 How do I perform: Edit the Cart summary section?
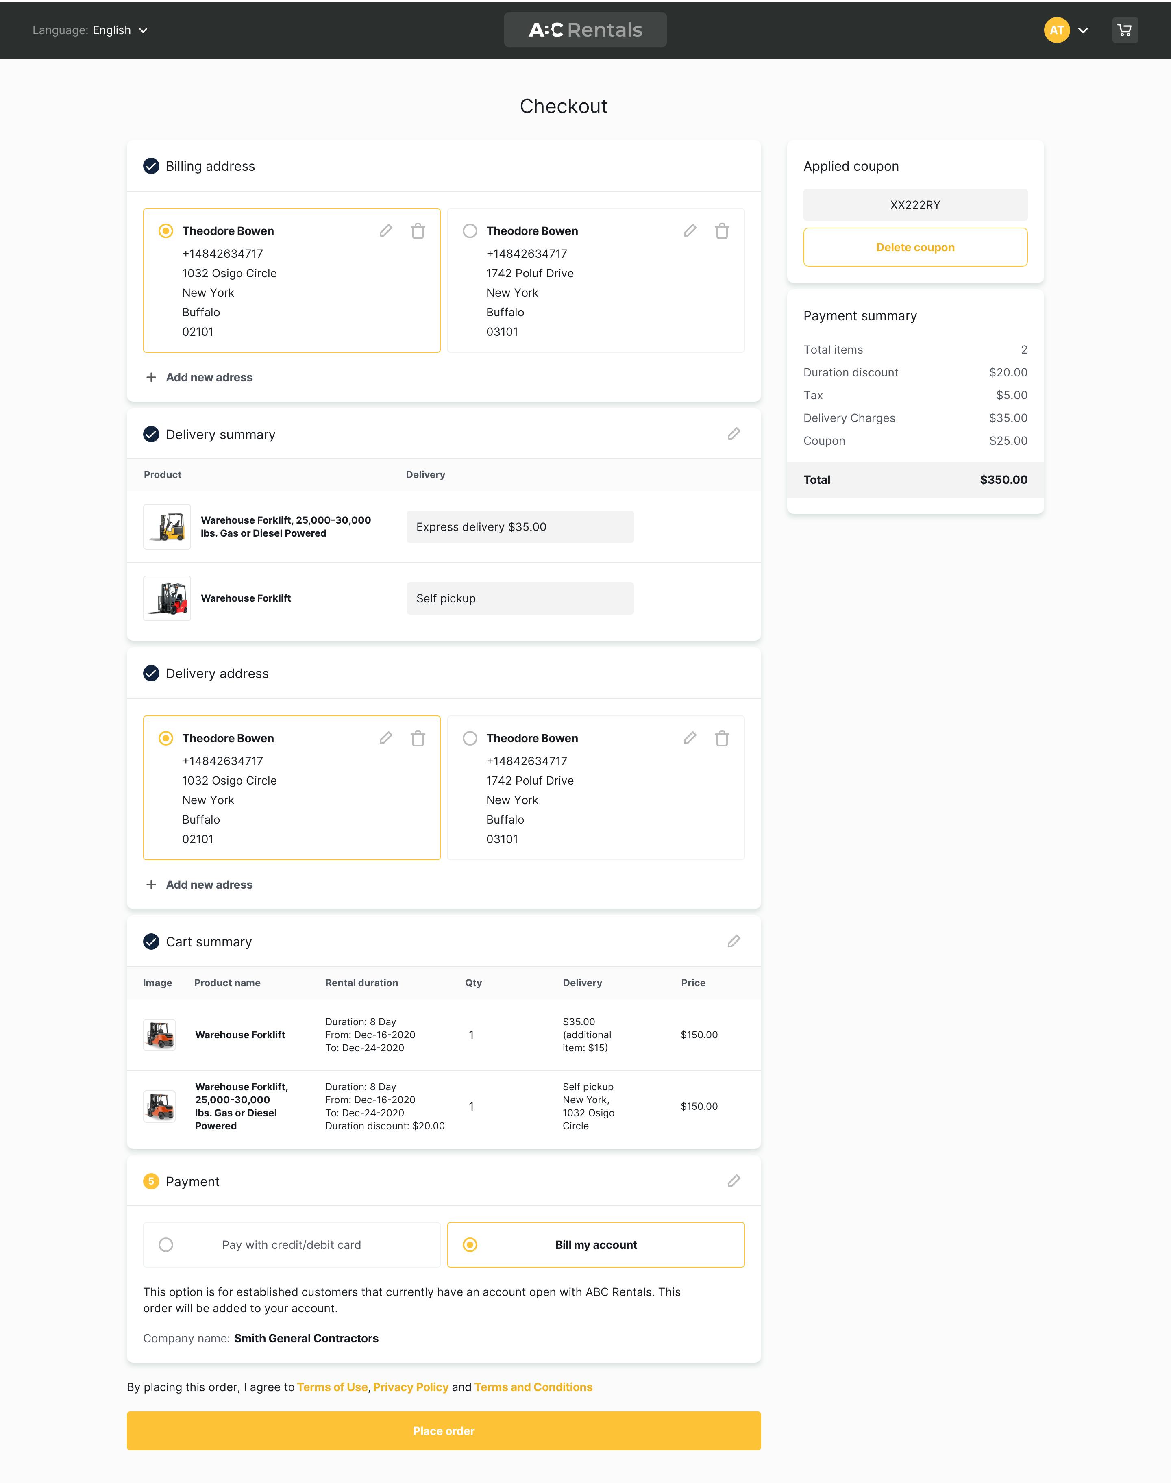(734, 941)
